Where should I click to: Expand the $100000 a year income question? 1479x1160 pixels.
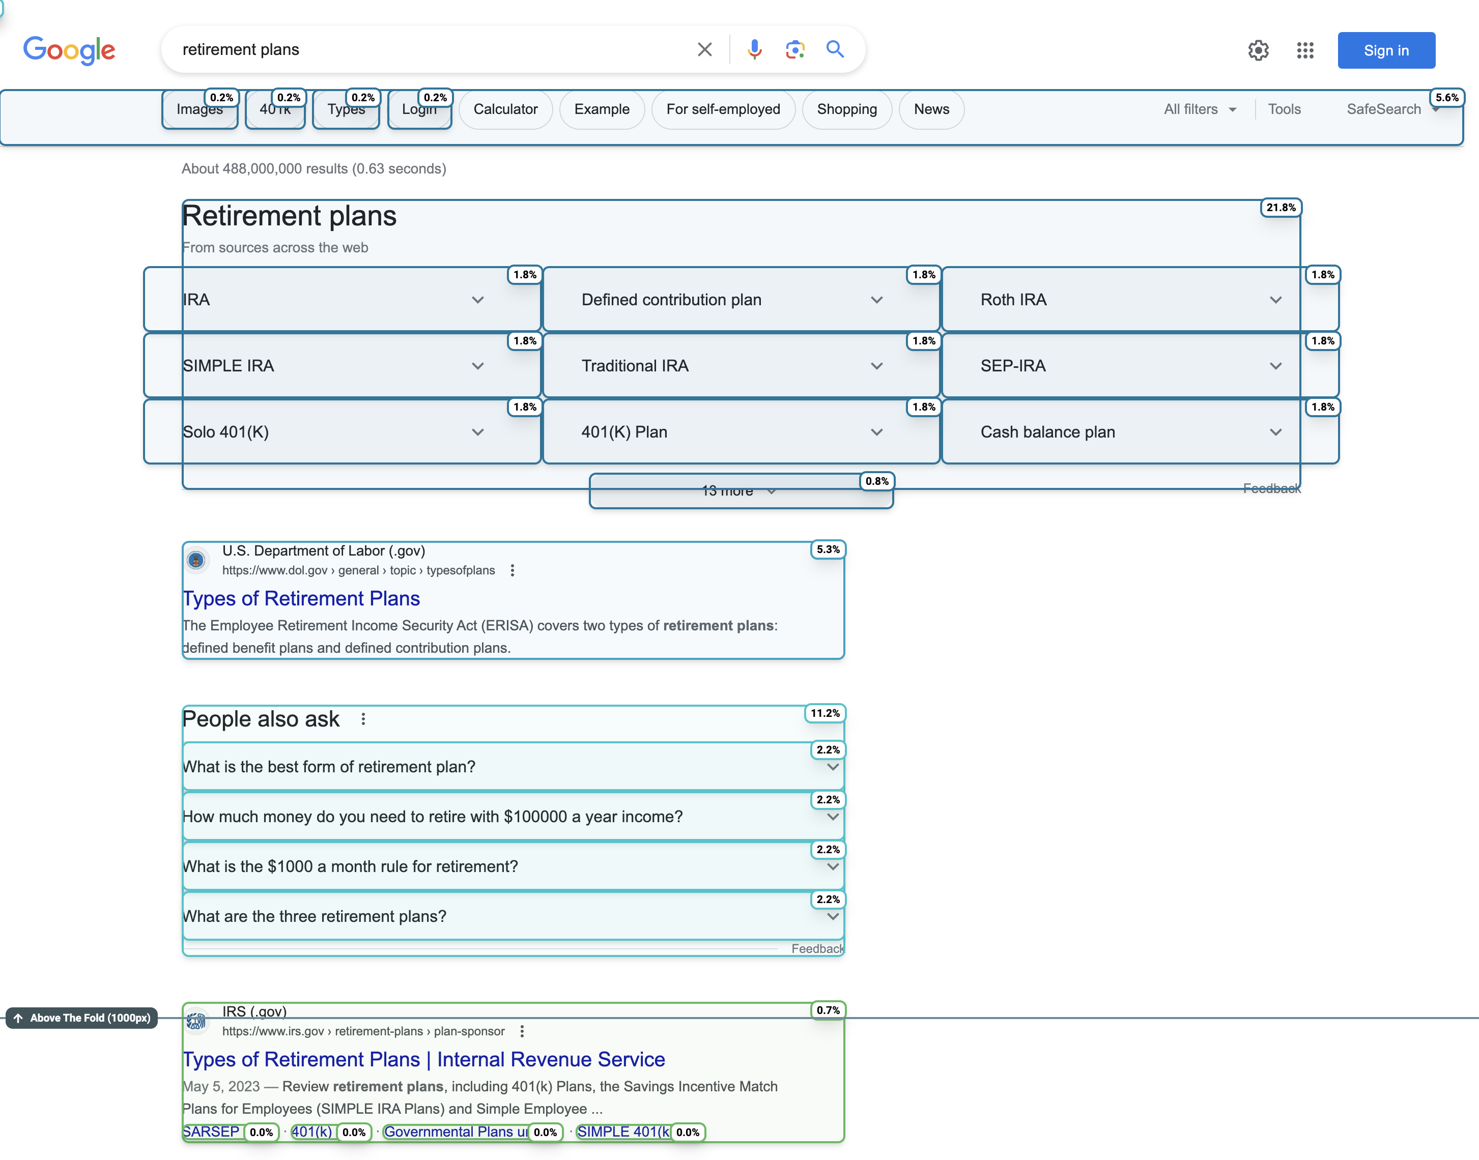[513, 817]
